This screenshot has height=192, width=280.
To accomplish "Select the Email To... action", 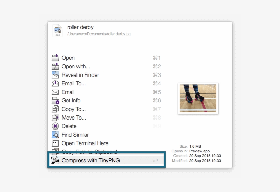I will pos(107,83).
